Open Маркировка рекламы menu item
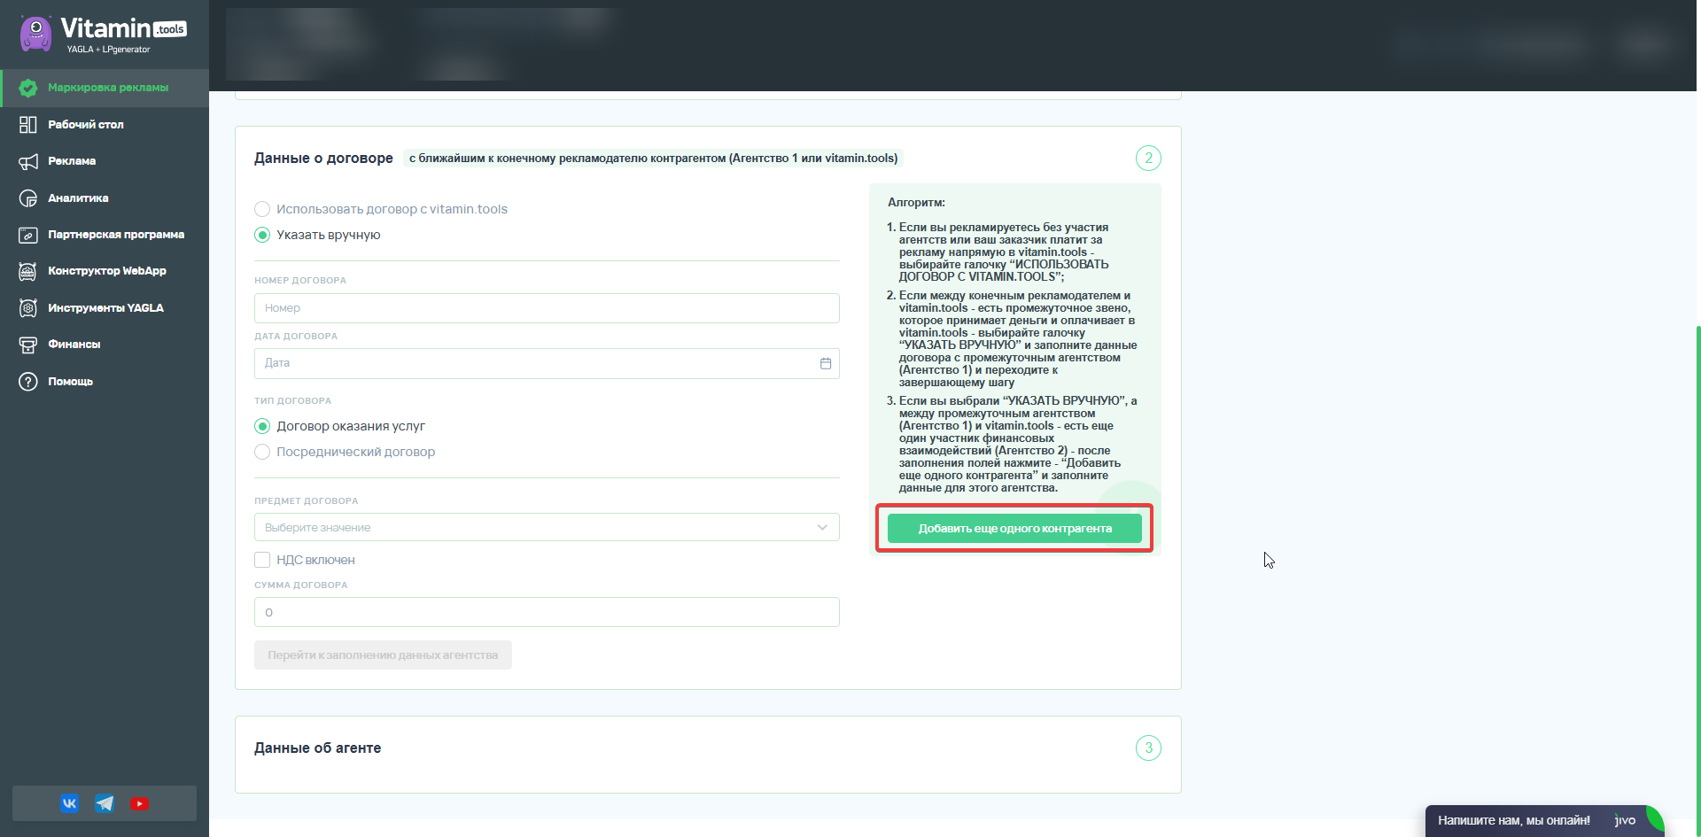This screenshot has width=1701, height=837. (105, 88)
